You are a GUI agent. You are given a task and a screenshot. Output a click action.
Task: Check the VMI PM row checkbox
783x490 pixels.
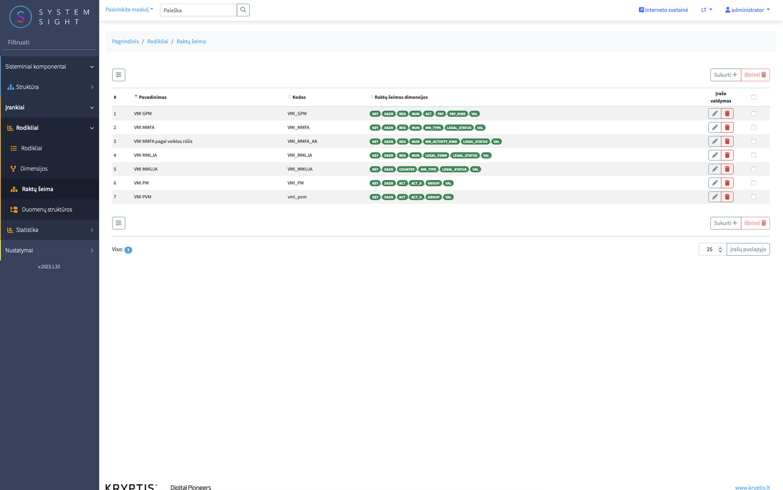click(754, 183)
